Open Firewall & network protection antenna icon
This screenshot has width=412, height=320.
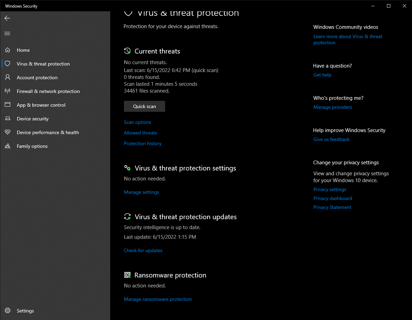coord(8,91)
